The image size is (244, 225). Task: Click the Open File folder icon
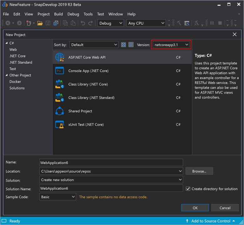[40, 23]
